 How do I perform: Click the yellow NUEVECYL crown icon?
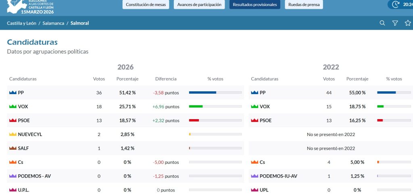pyautogui.click(x=13, y=134)
